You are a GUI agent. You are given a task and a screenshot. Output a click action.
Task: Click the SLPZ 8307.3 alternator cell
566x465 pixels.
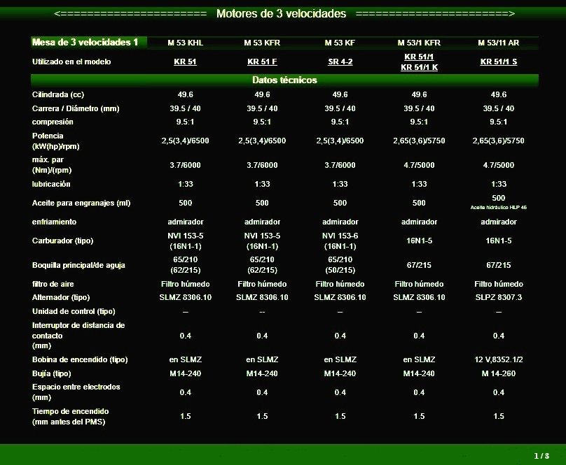pos(498,297)
